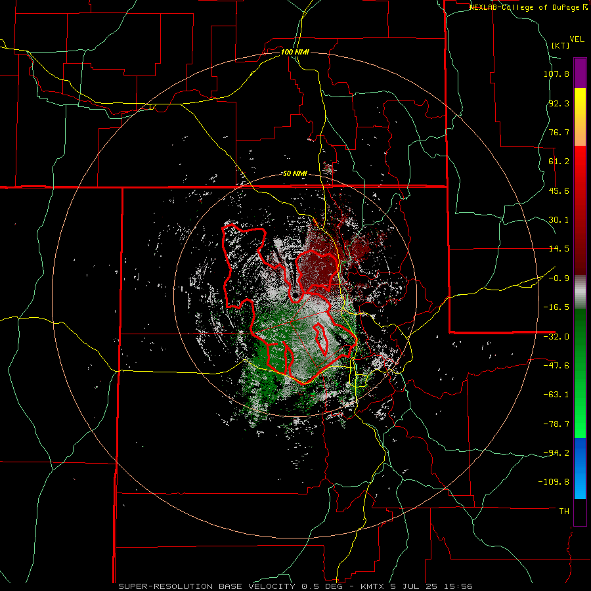Screen dimensions: 591x591
Task: Click the KMTX radar site identifier
Action: [374, 586]
